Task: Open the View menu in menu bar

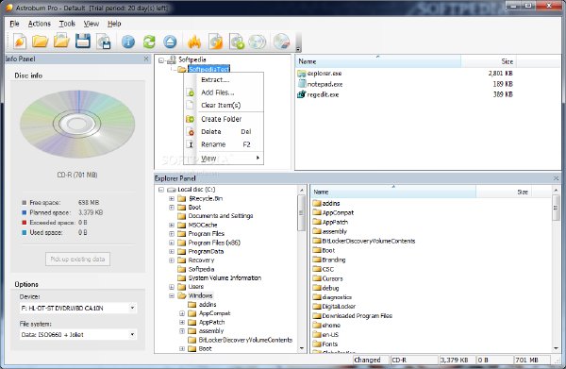Action: tap(92, 24)
